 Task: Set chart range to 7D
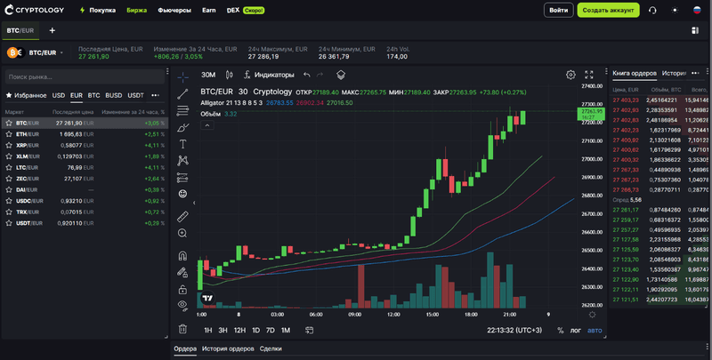[x=271, y=330]
